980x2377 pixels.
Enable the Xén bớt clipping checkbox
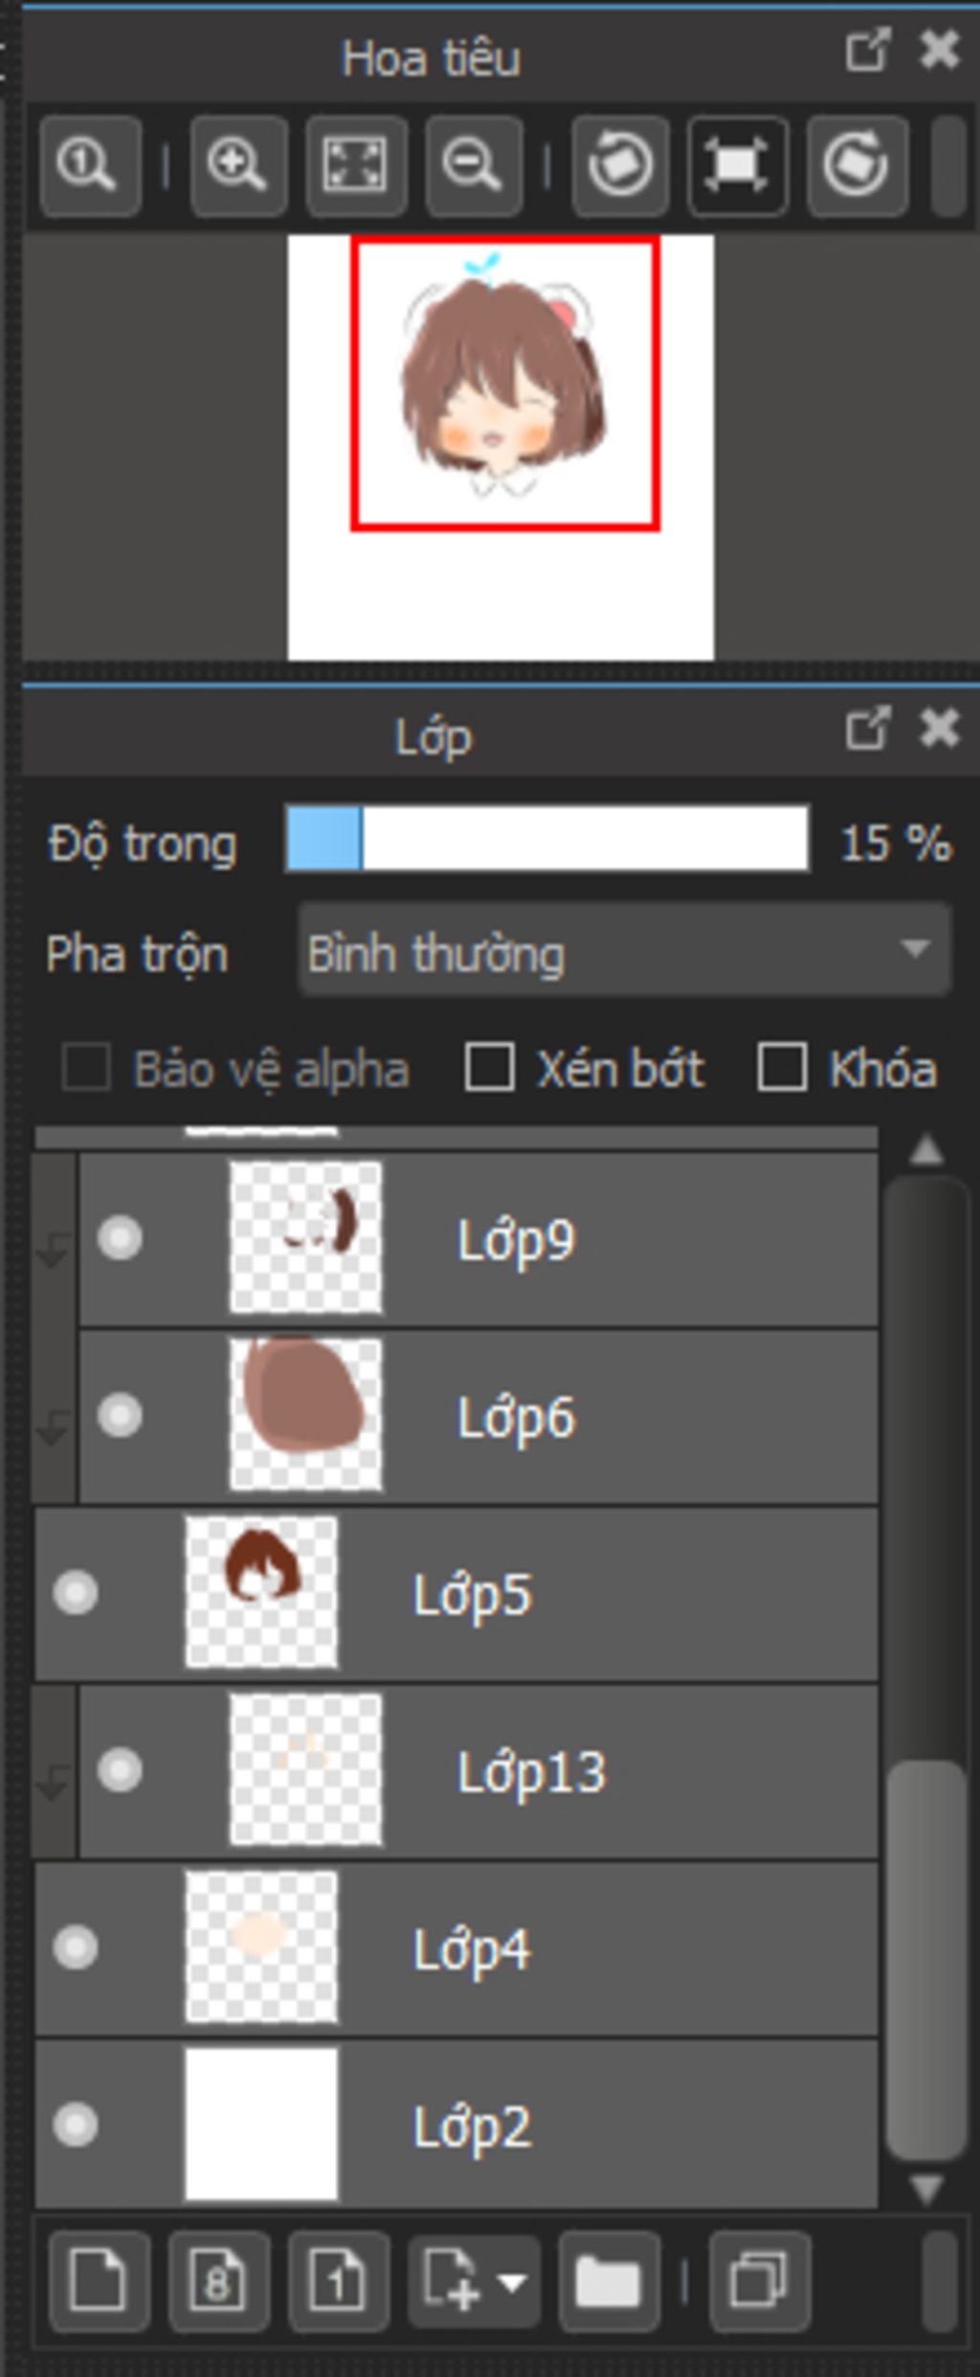pyautogui.click(x=489, y=1067)
